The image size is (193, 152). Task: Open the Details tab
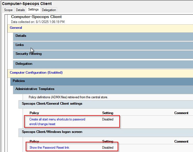tap(20, 10)
